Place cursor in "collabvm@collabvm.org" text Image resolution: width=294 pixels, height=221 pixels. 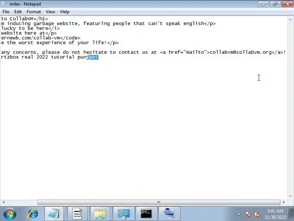[x=241, y=52]
